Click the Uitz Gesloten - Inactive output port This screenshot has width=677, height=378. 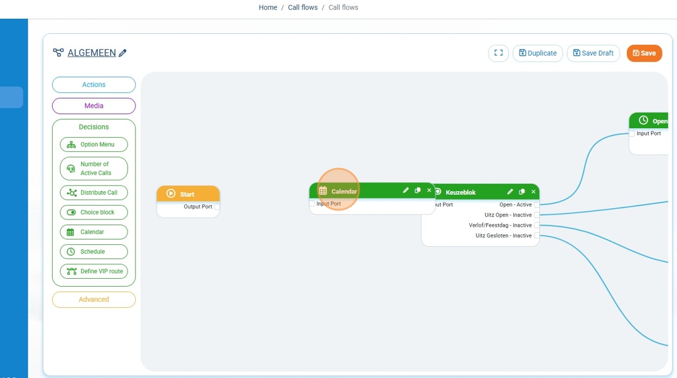[536, 236]
